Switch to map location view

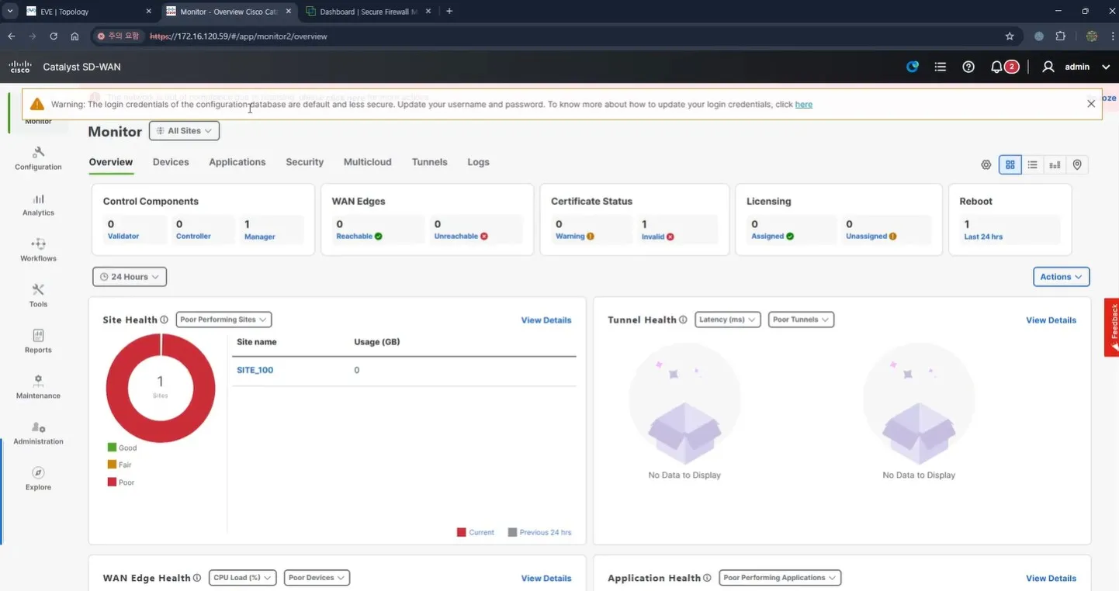1077,164
